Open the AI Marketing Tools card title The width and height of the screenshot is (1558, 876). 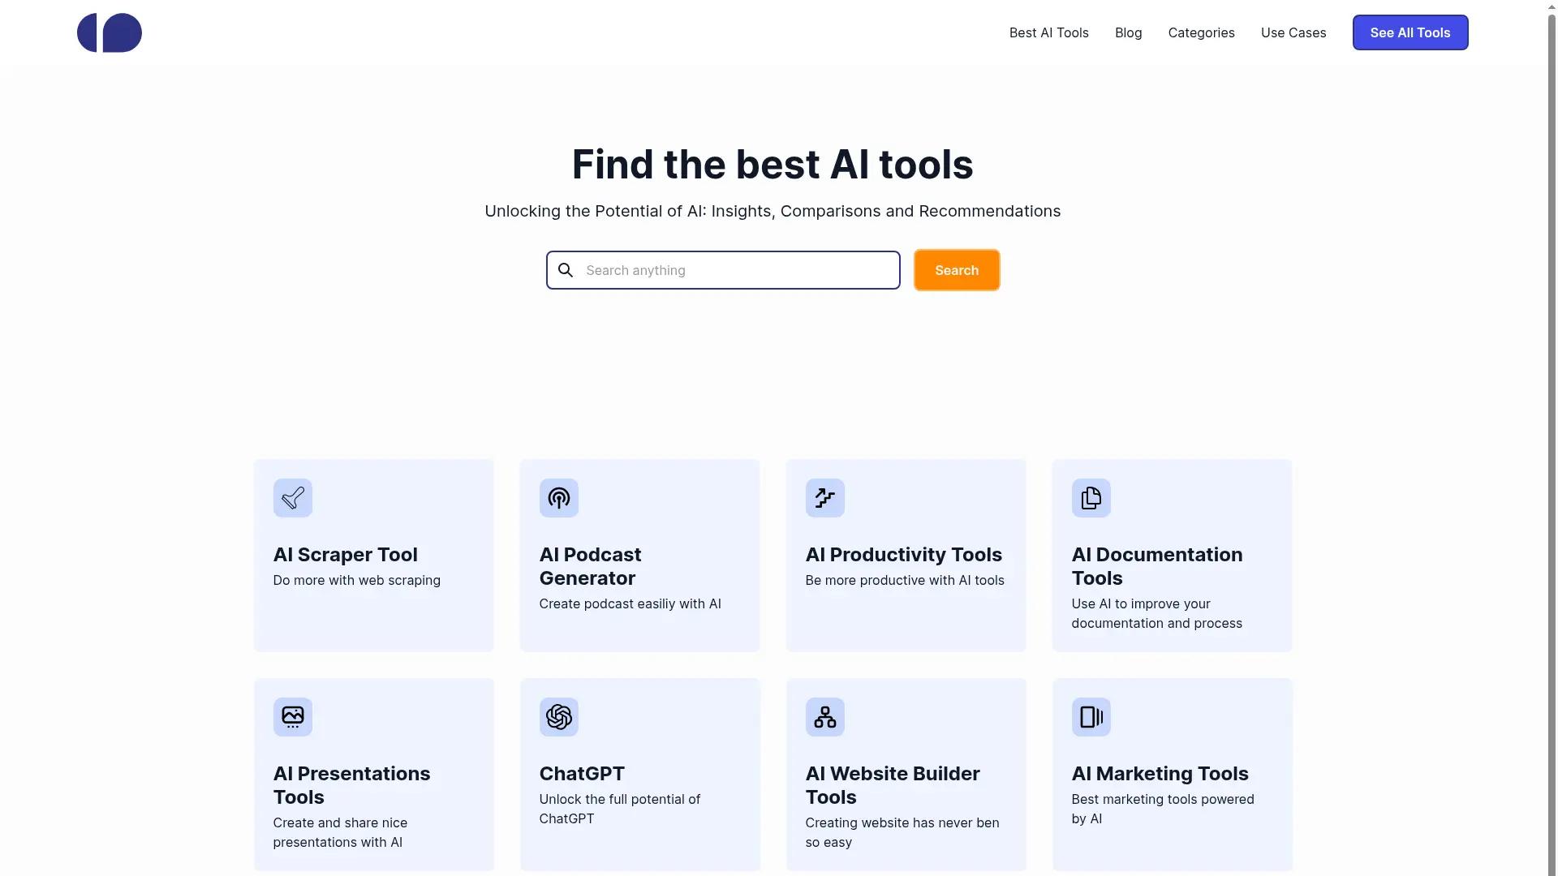1160,774
